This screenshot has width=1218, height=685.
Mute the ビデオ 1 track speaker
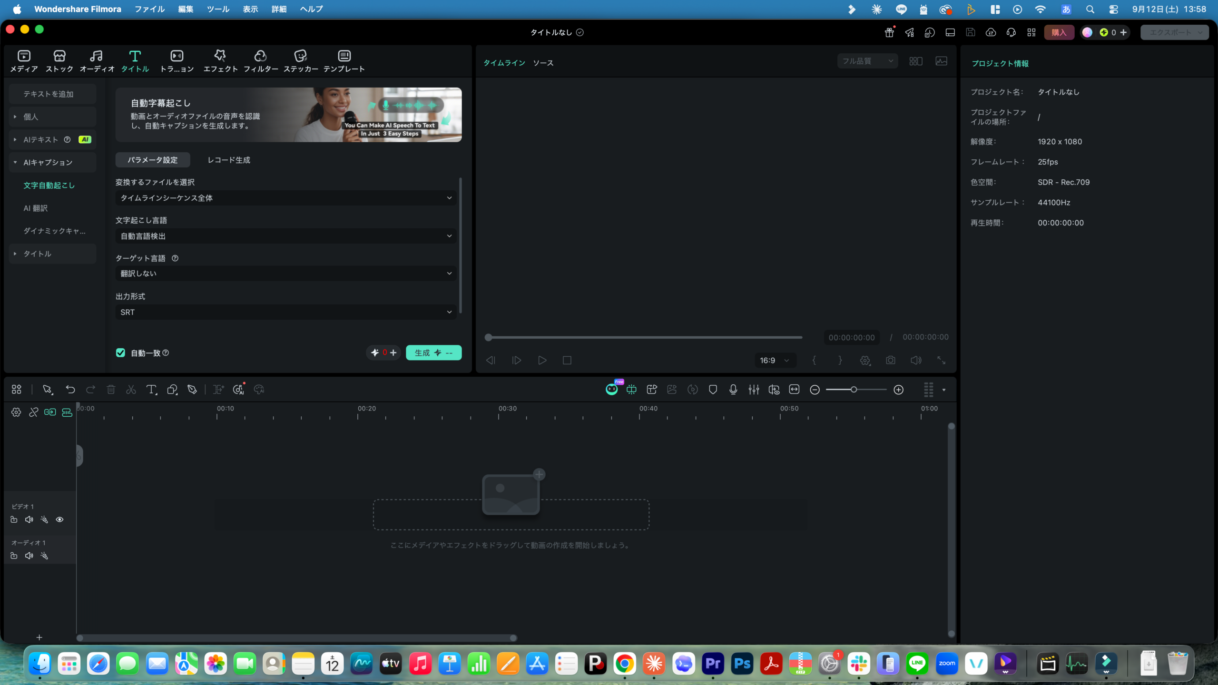[x=29, y=519]
